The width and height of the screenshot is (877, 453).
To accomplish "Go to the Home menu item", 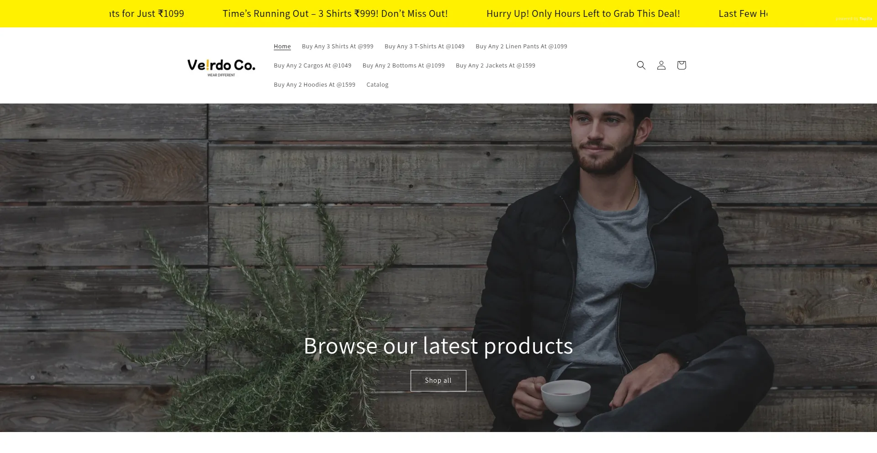I will tap(282, 47).
